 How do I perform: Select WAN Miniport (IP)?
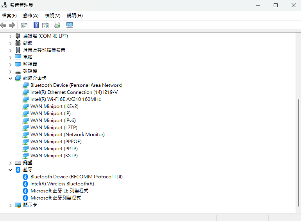tap(50, 113)
